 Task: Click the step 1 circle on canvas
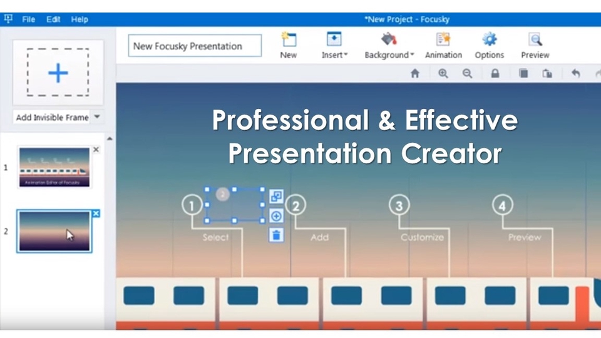click(x=192, y=205)
